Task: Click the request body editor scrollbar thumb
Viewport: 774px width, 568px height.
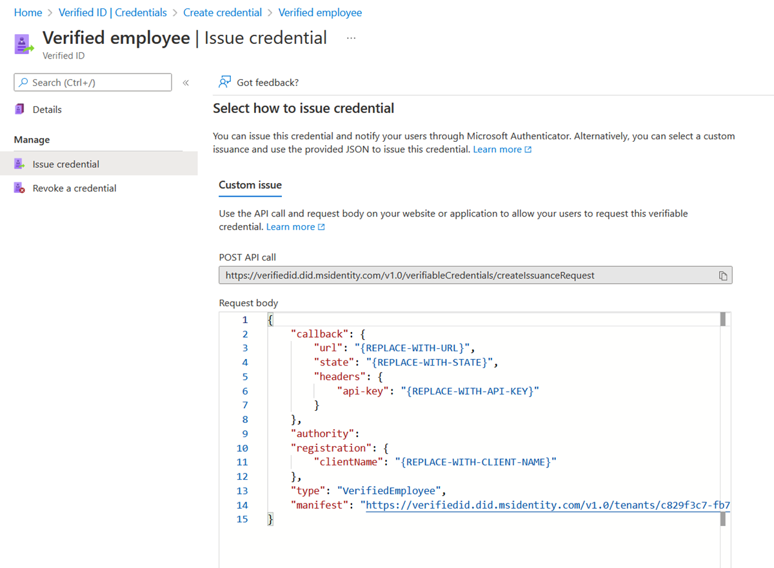Action: pos(723,320)
